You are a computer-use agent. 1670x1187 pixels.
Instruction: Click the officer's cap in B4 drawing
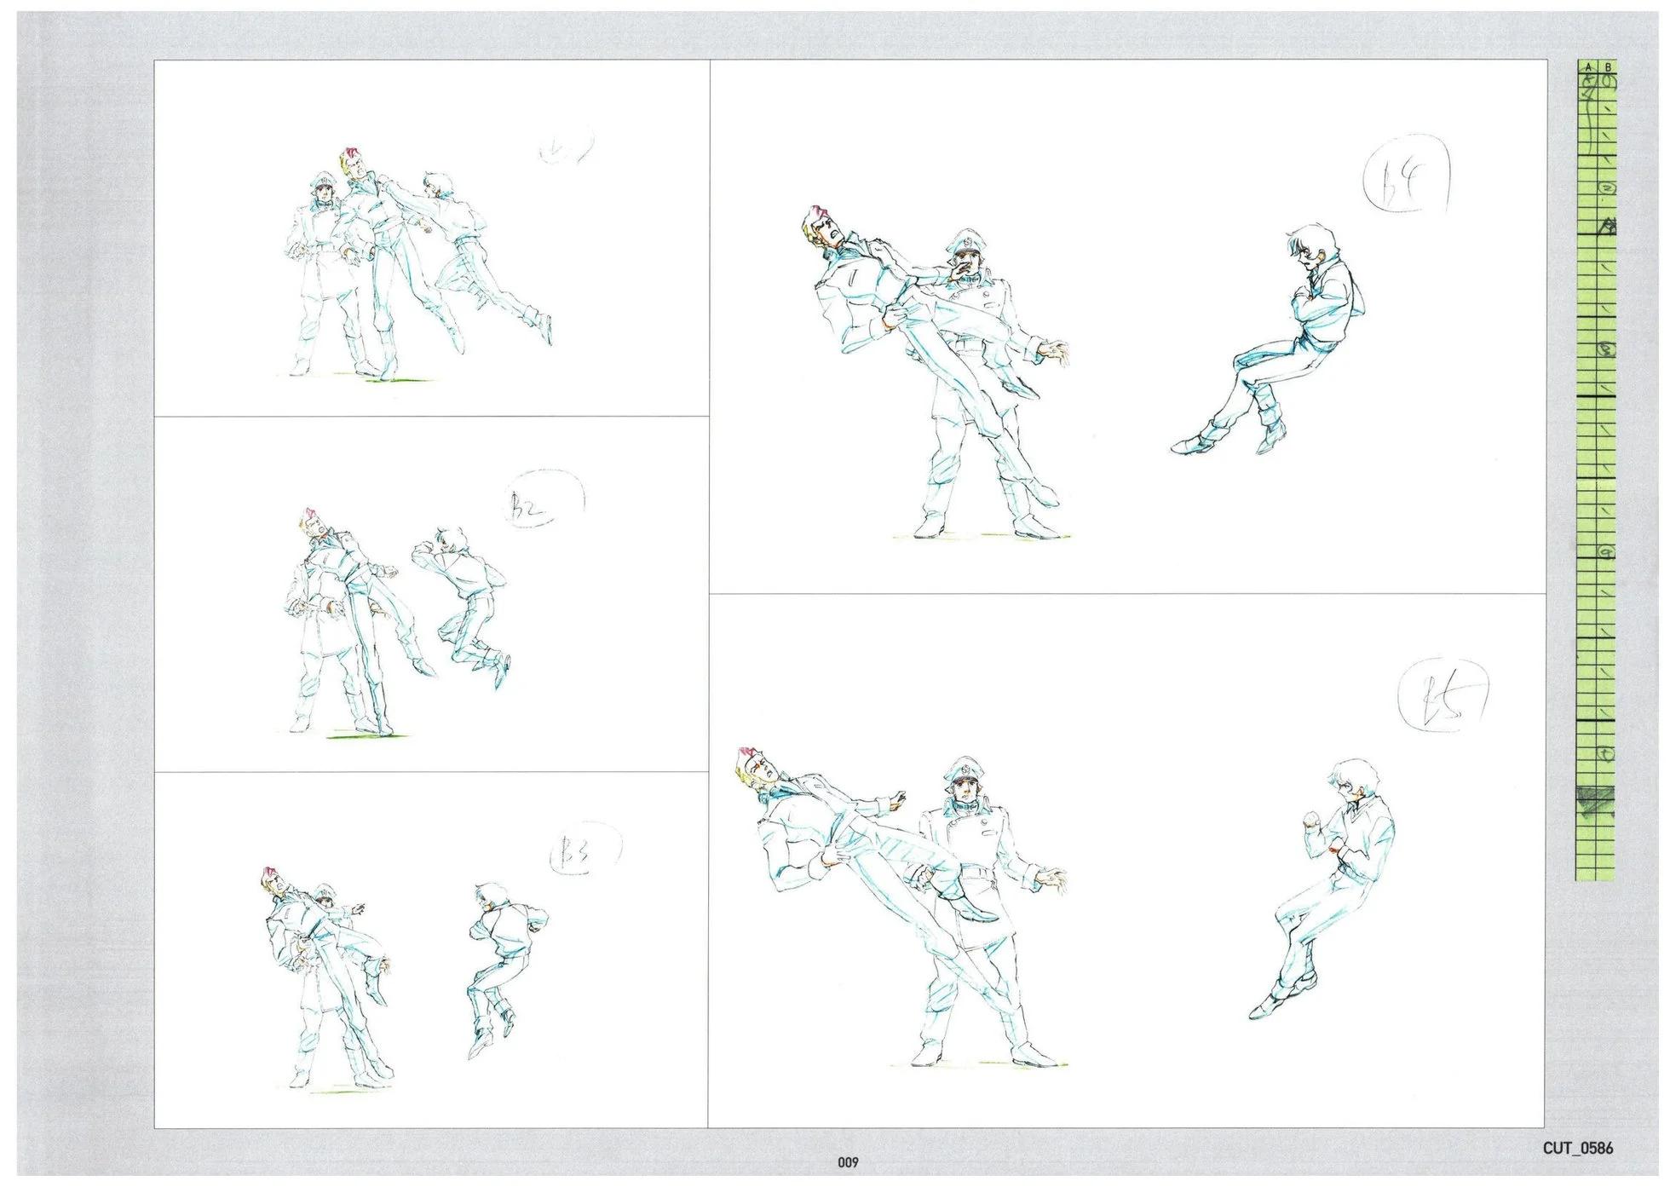point(969,239)
